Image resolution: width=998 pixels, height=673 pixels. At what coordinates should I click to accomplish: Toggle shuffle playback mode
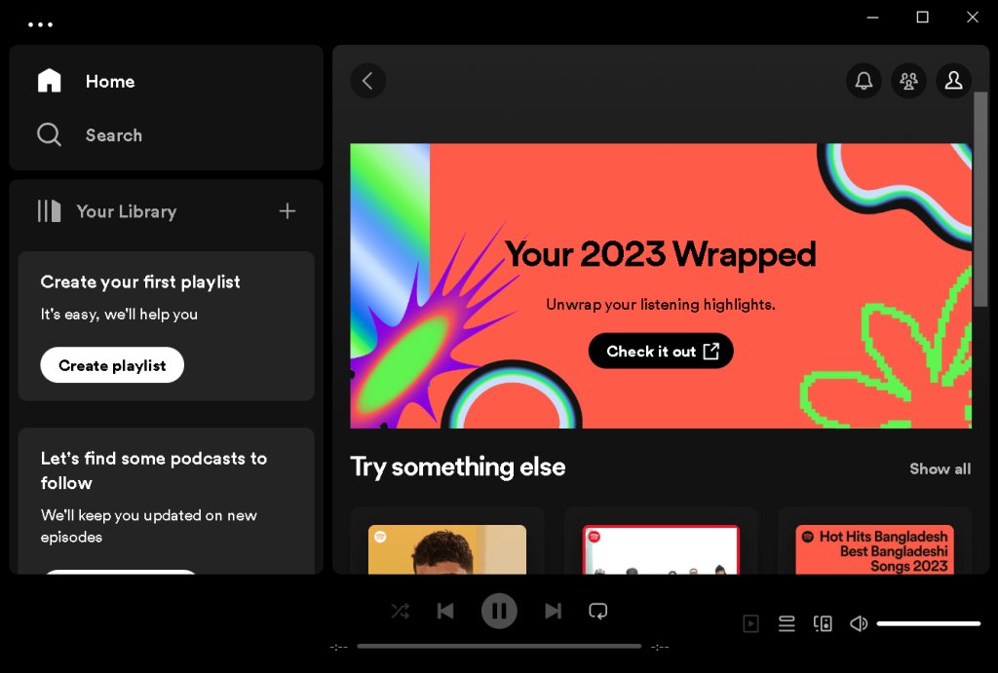tap(399, 611)
